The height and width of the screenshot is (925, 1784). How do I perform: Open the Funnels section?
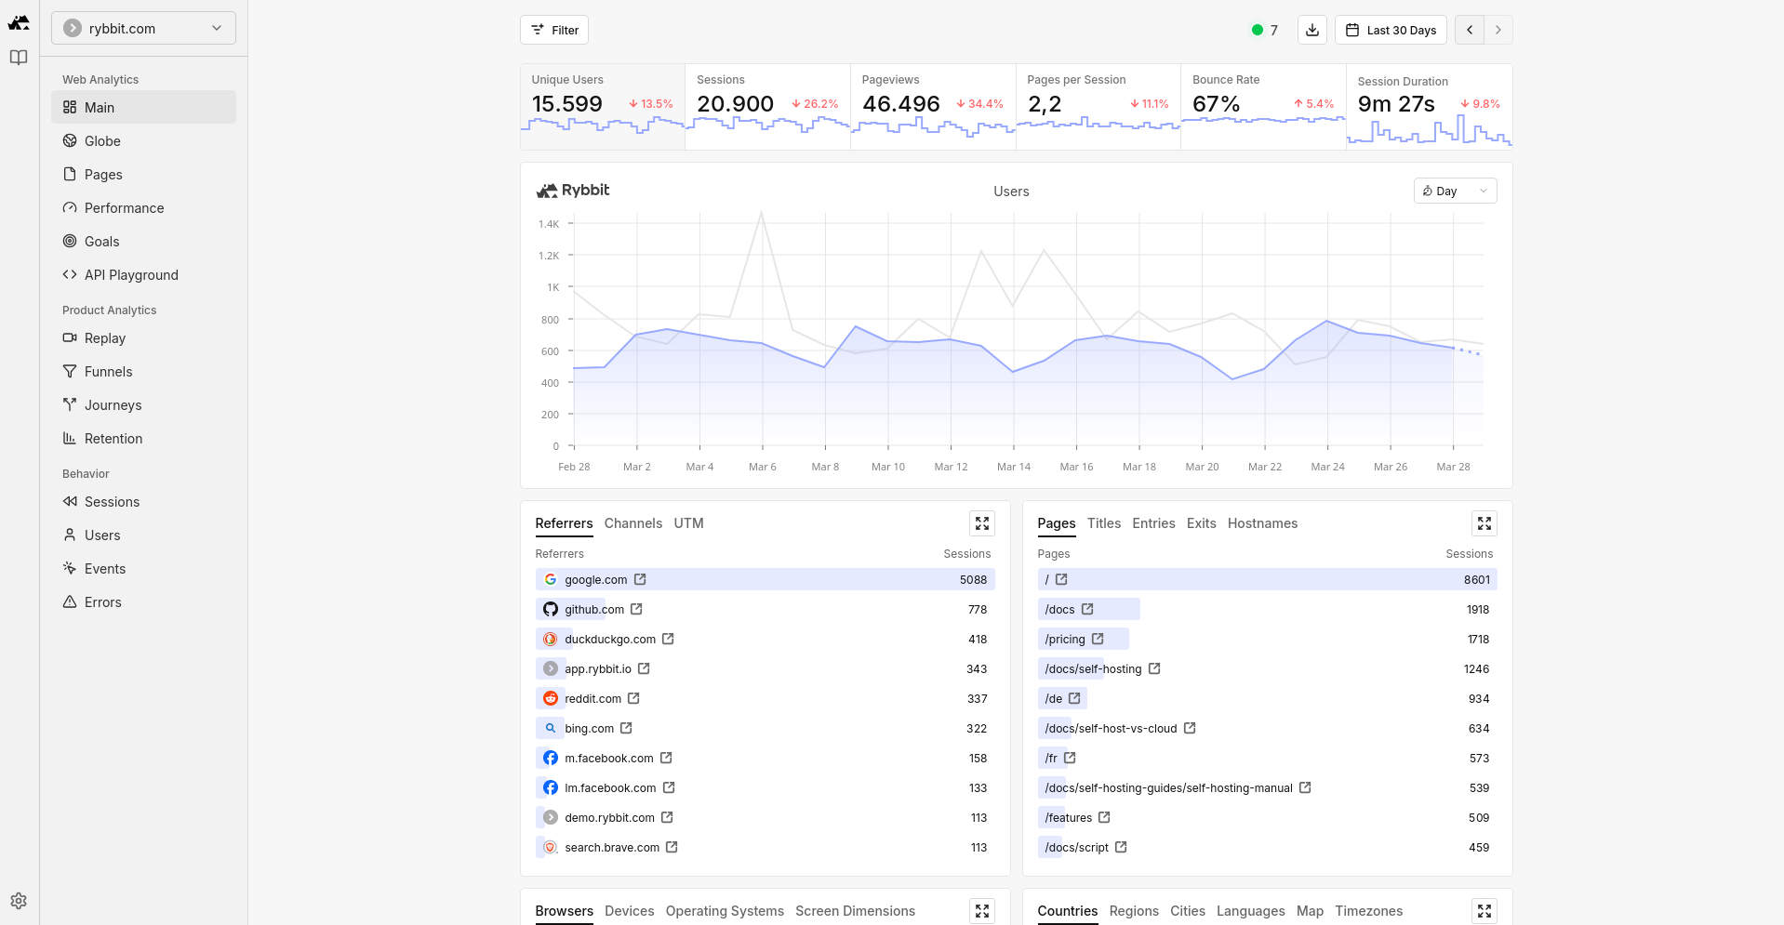pos(107,371)
